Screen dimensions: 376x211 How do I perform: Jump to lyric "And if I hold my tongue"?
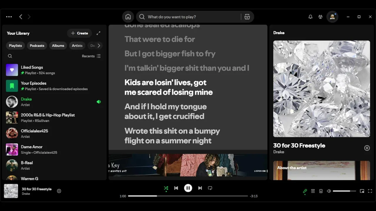pos(165,111)
